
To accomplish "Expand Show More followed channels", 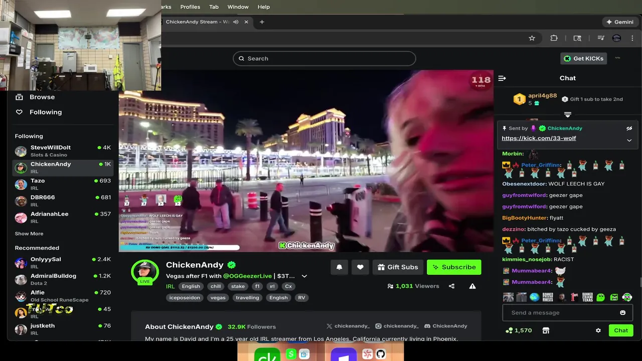I will pos(29,234).
